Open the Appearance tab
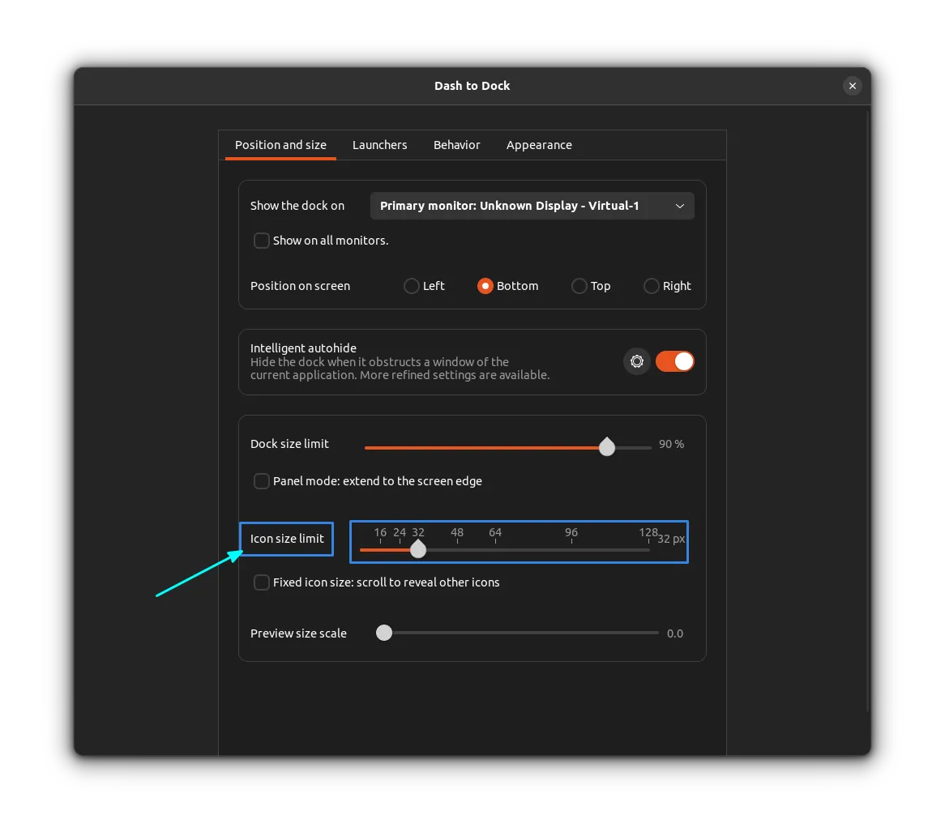Viewport: 945px width, 836px height. click(539, 145)
